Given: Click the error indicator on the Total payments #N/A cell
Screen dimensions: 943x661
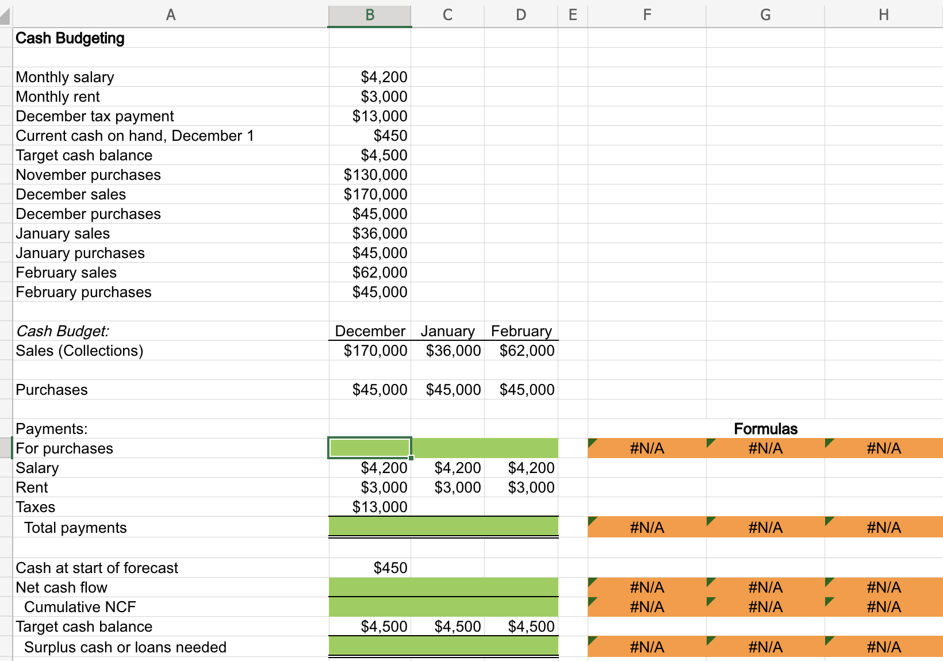Looking at the screenshot, I should click(x=592, y=521).
